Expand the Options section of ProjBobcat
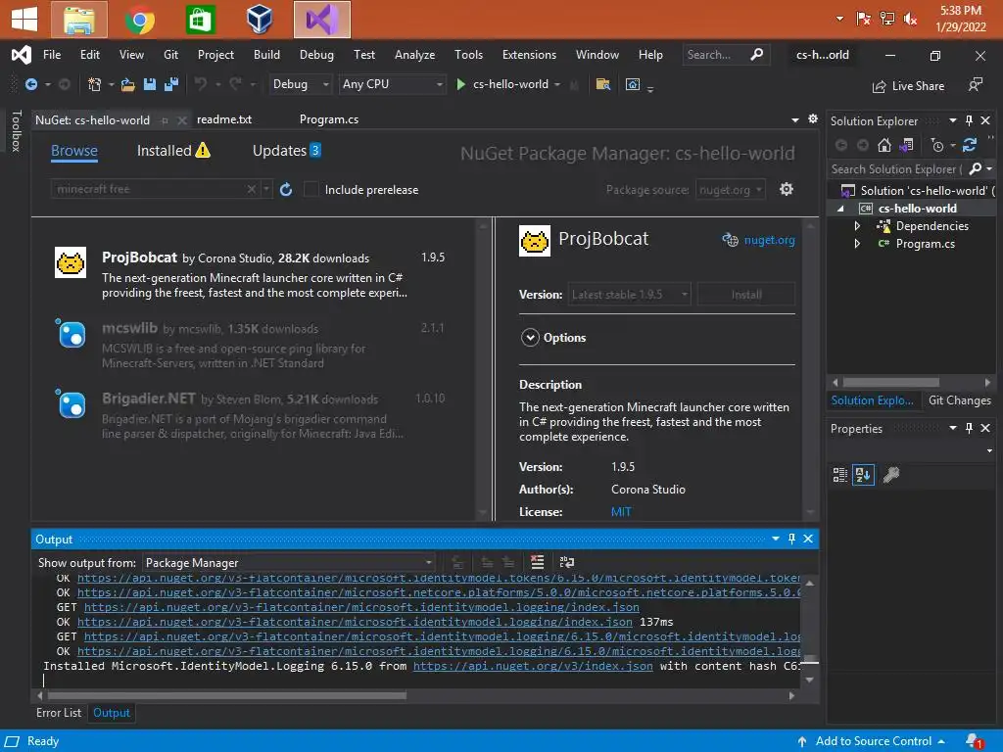Image resolution: width=1003 pixels, height=752 pixels. pos(530,337)
